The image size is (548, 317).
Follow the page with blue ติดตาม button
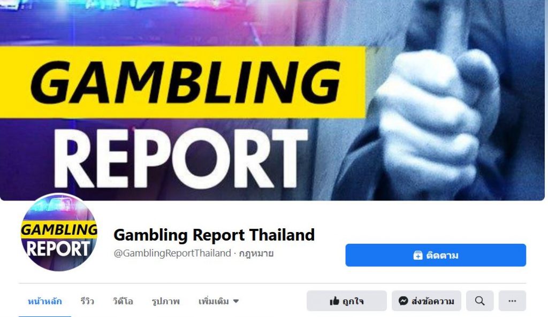(436, 255)
